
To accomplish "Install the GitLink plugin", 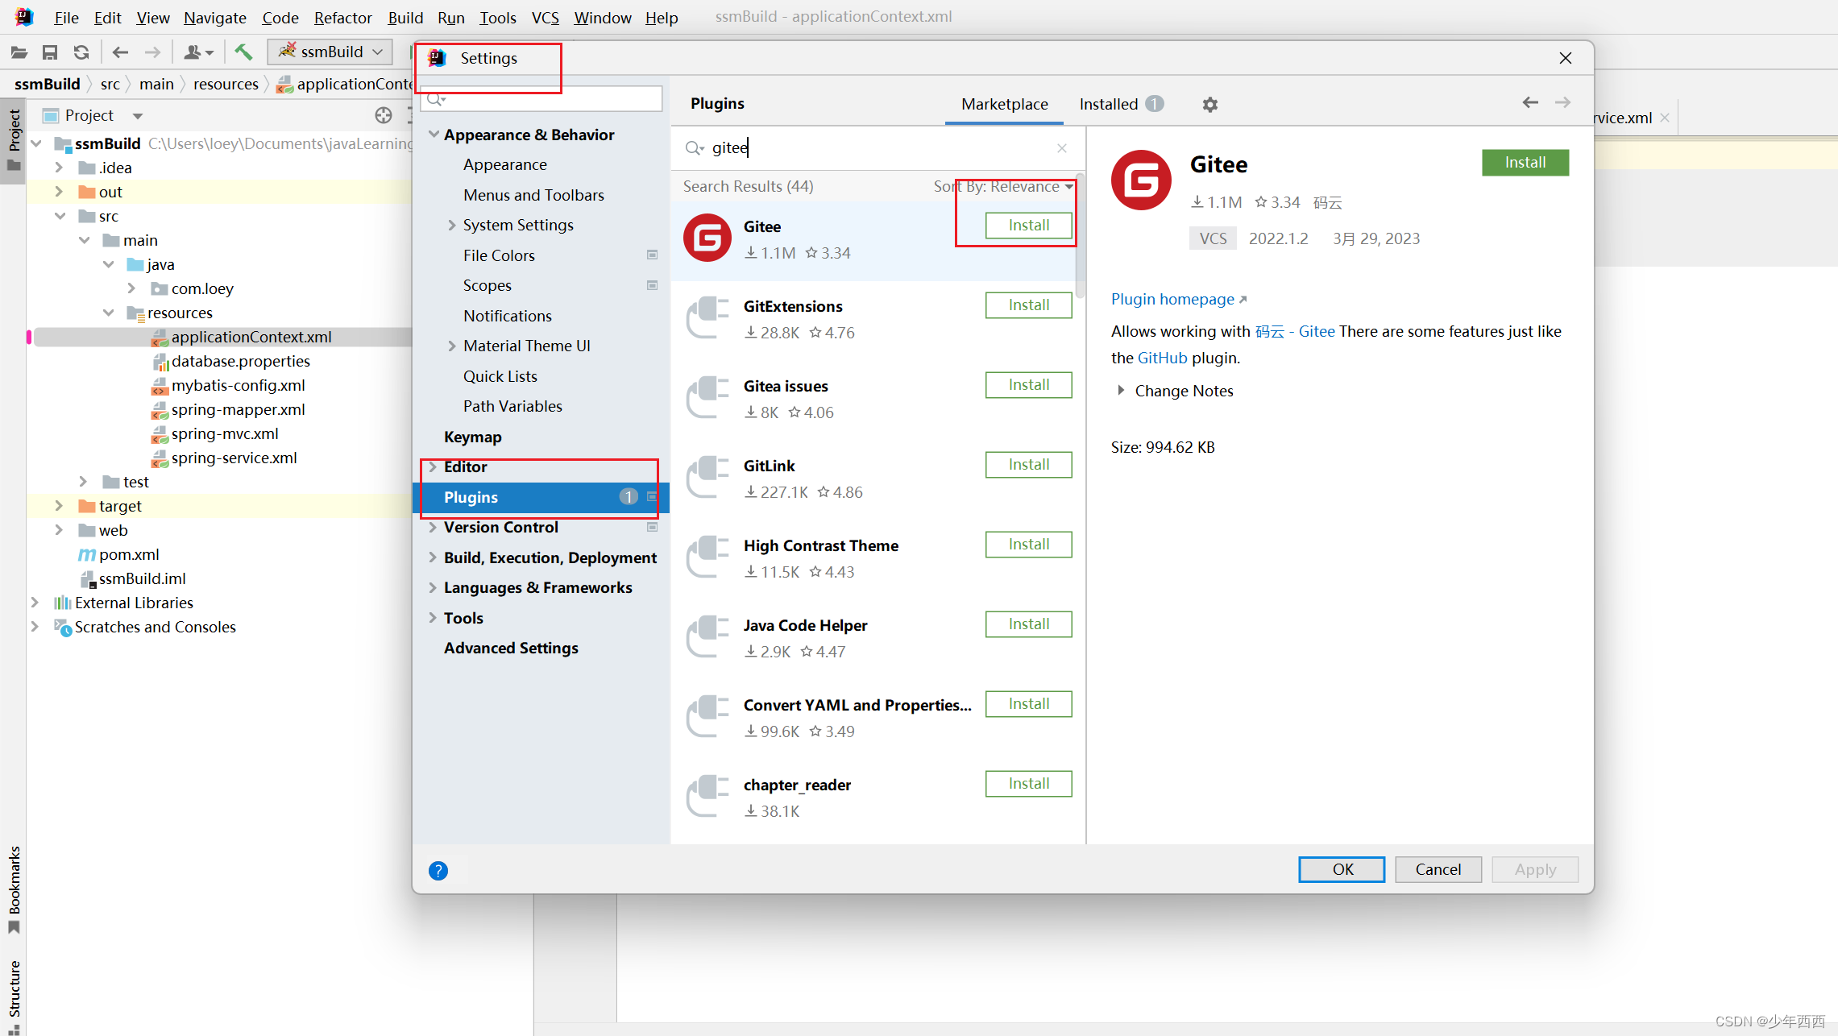I will tap(1028, 465).
